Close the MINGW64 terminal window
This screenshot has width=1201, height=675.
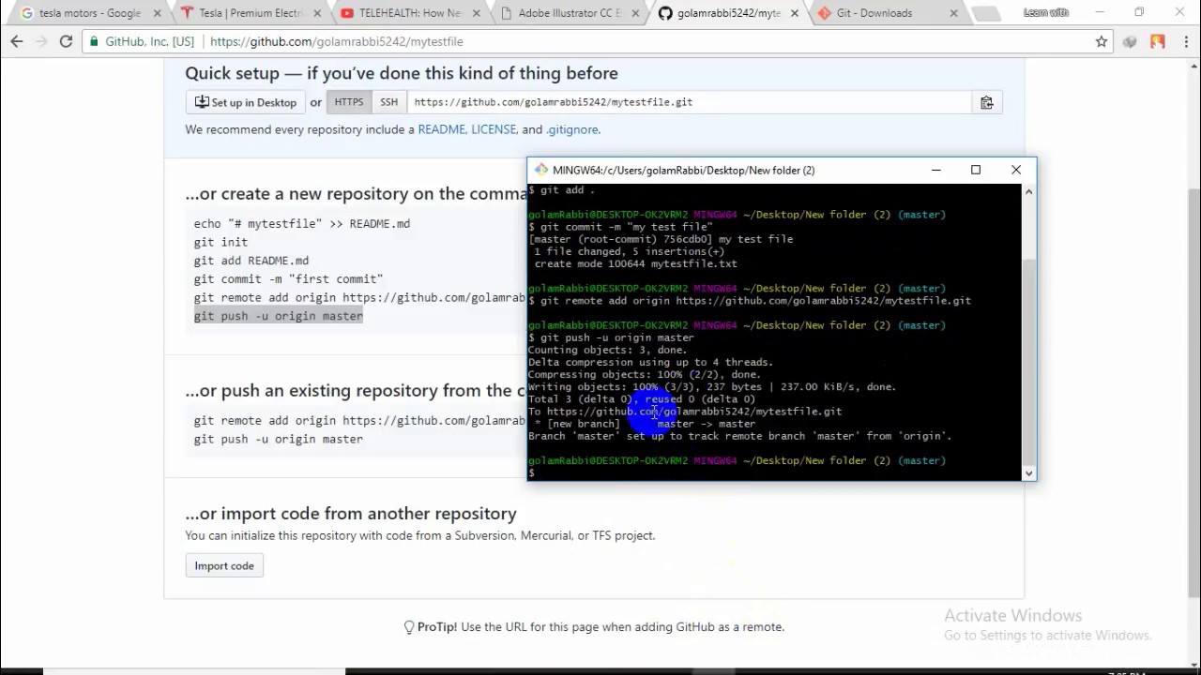[1016, 170]
